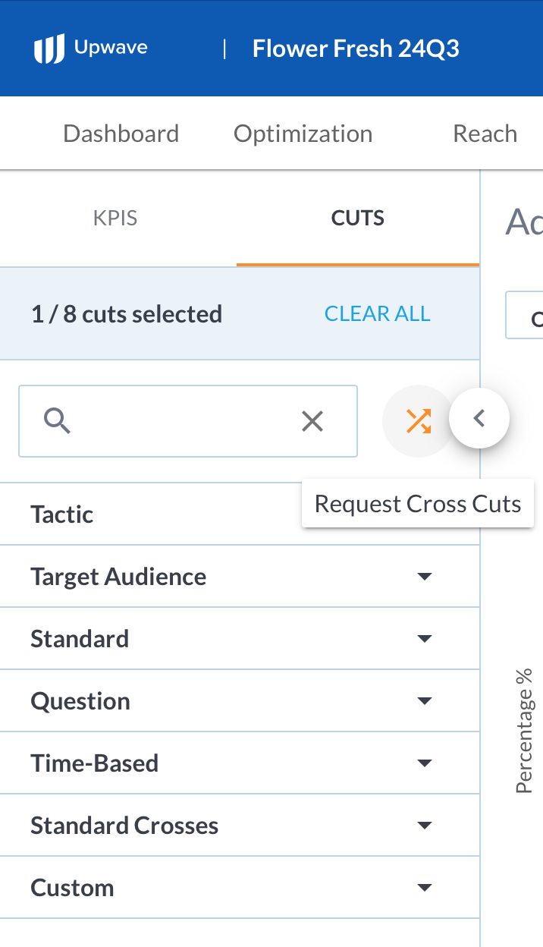
Task: Expand the Time-Based section arrow
Action: [425, 763]
